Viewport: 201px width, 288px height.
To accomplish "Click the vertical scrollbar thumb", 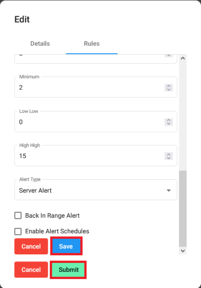I will [183, 208].
